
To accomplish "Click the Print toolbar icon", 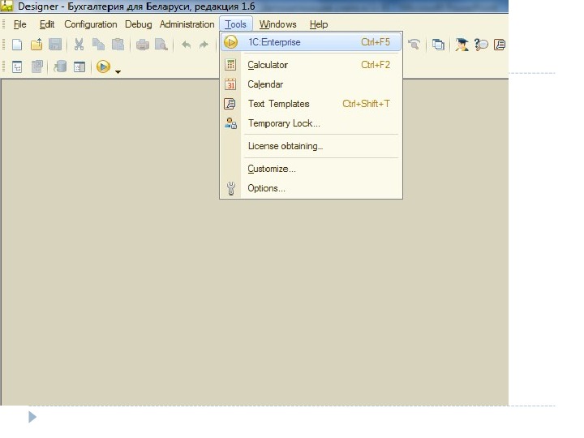I will pos(142,45).
